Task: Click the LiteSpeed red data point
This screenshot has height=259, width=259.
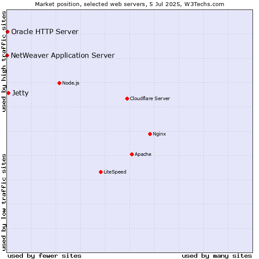Action: click(101, 172)
